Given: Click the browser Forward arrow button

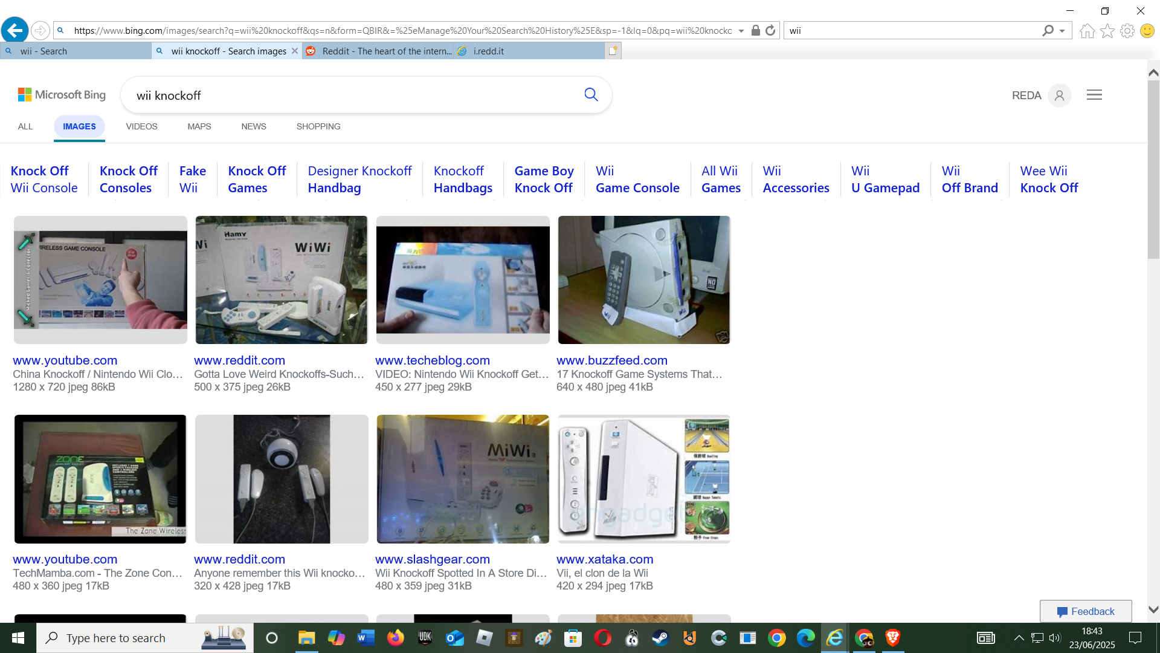Looking at the screenshot, I should (x=40, y=30).
